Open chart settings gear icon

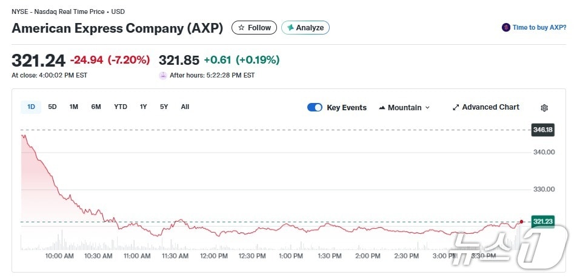(x=544, y=108)
